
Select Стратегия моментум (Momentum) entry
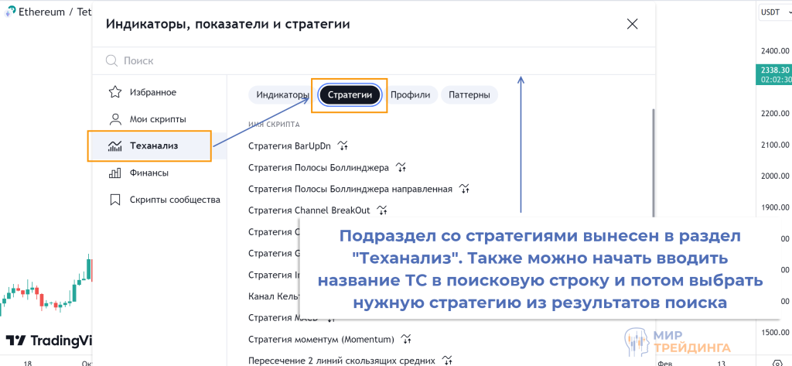(321, 339)
